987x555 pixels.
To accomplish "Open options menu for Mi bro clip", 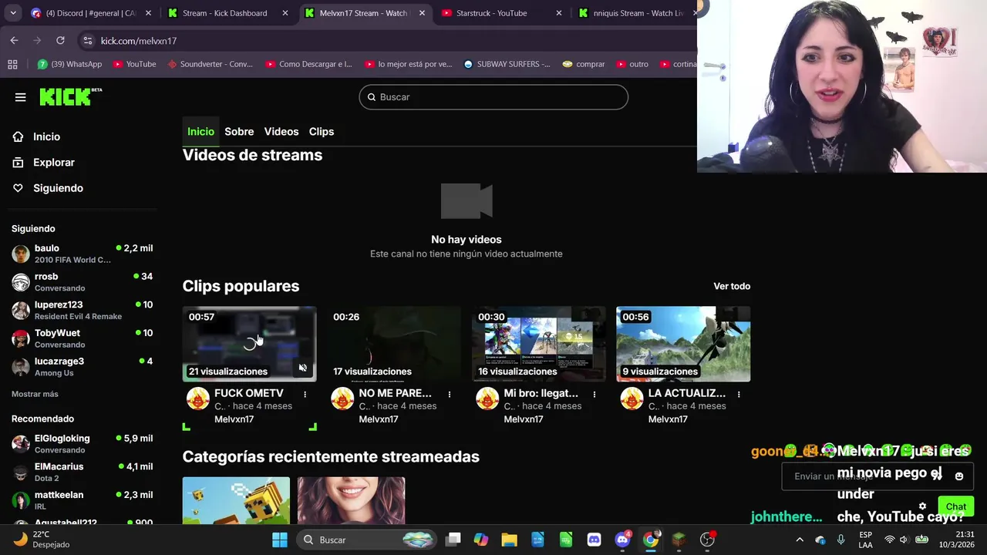I will coord(594,394).
